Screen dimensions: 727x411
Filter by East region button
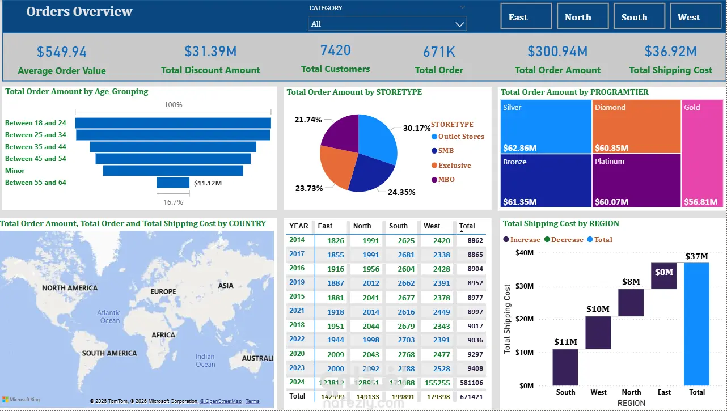tap(526, 16)
